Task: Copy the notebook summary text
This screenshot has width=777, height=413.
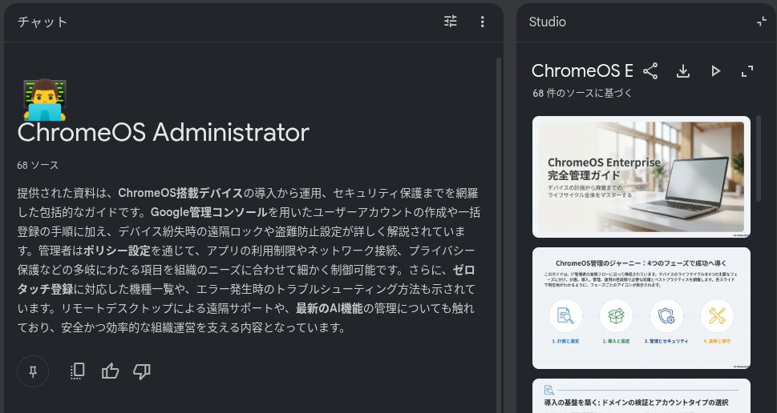Action: pos(78,371)
